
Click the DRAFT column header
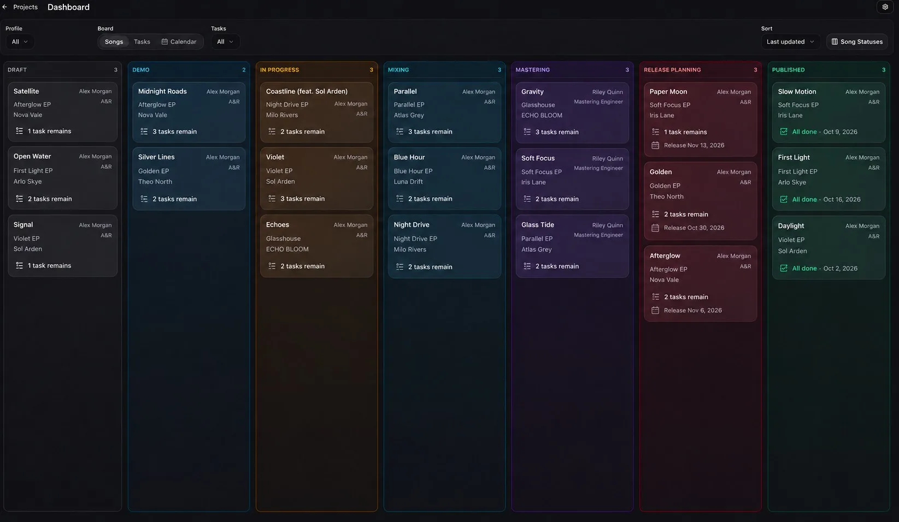17,70
